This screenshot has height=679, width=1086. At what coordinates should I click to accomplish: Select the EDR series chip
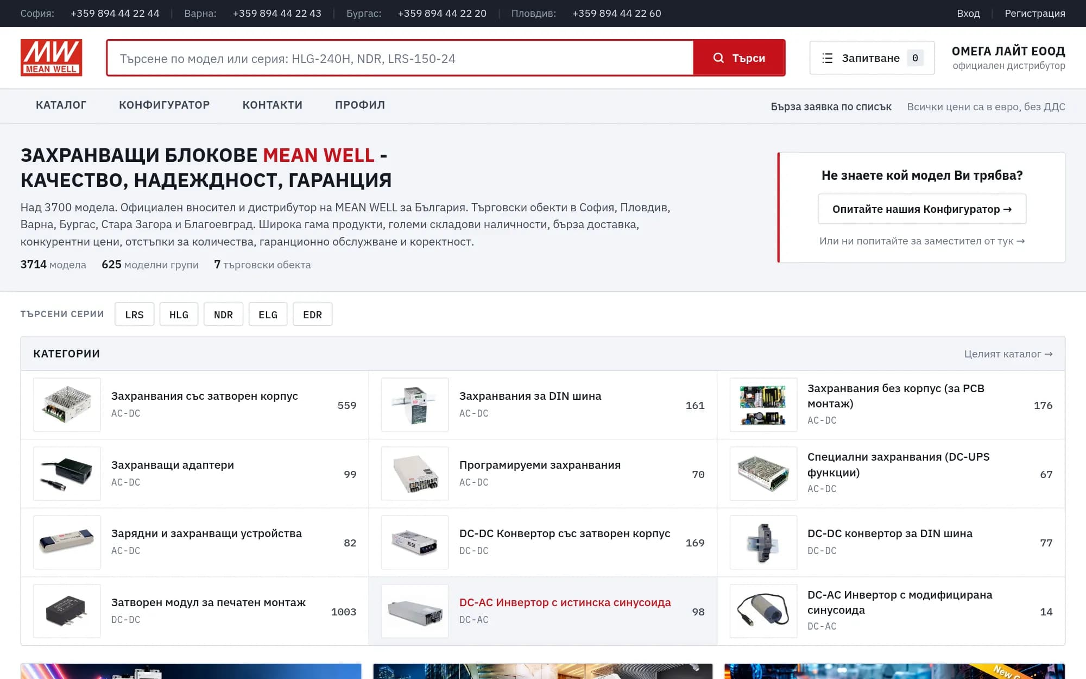(x=312, y=315)
